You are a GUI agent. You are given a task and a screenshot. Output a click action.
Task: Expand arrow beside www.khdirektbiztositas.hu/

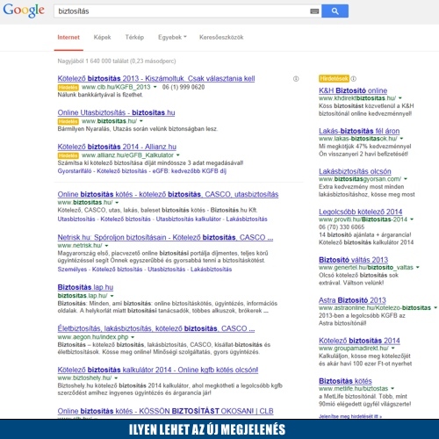coord(400,98)
